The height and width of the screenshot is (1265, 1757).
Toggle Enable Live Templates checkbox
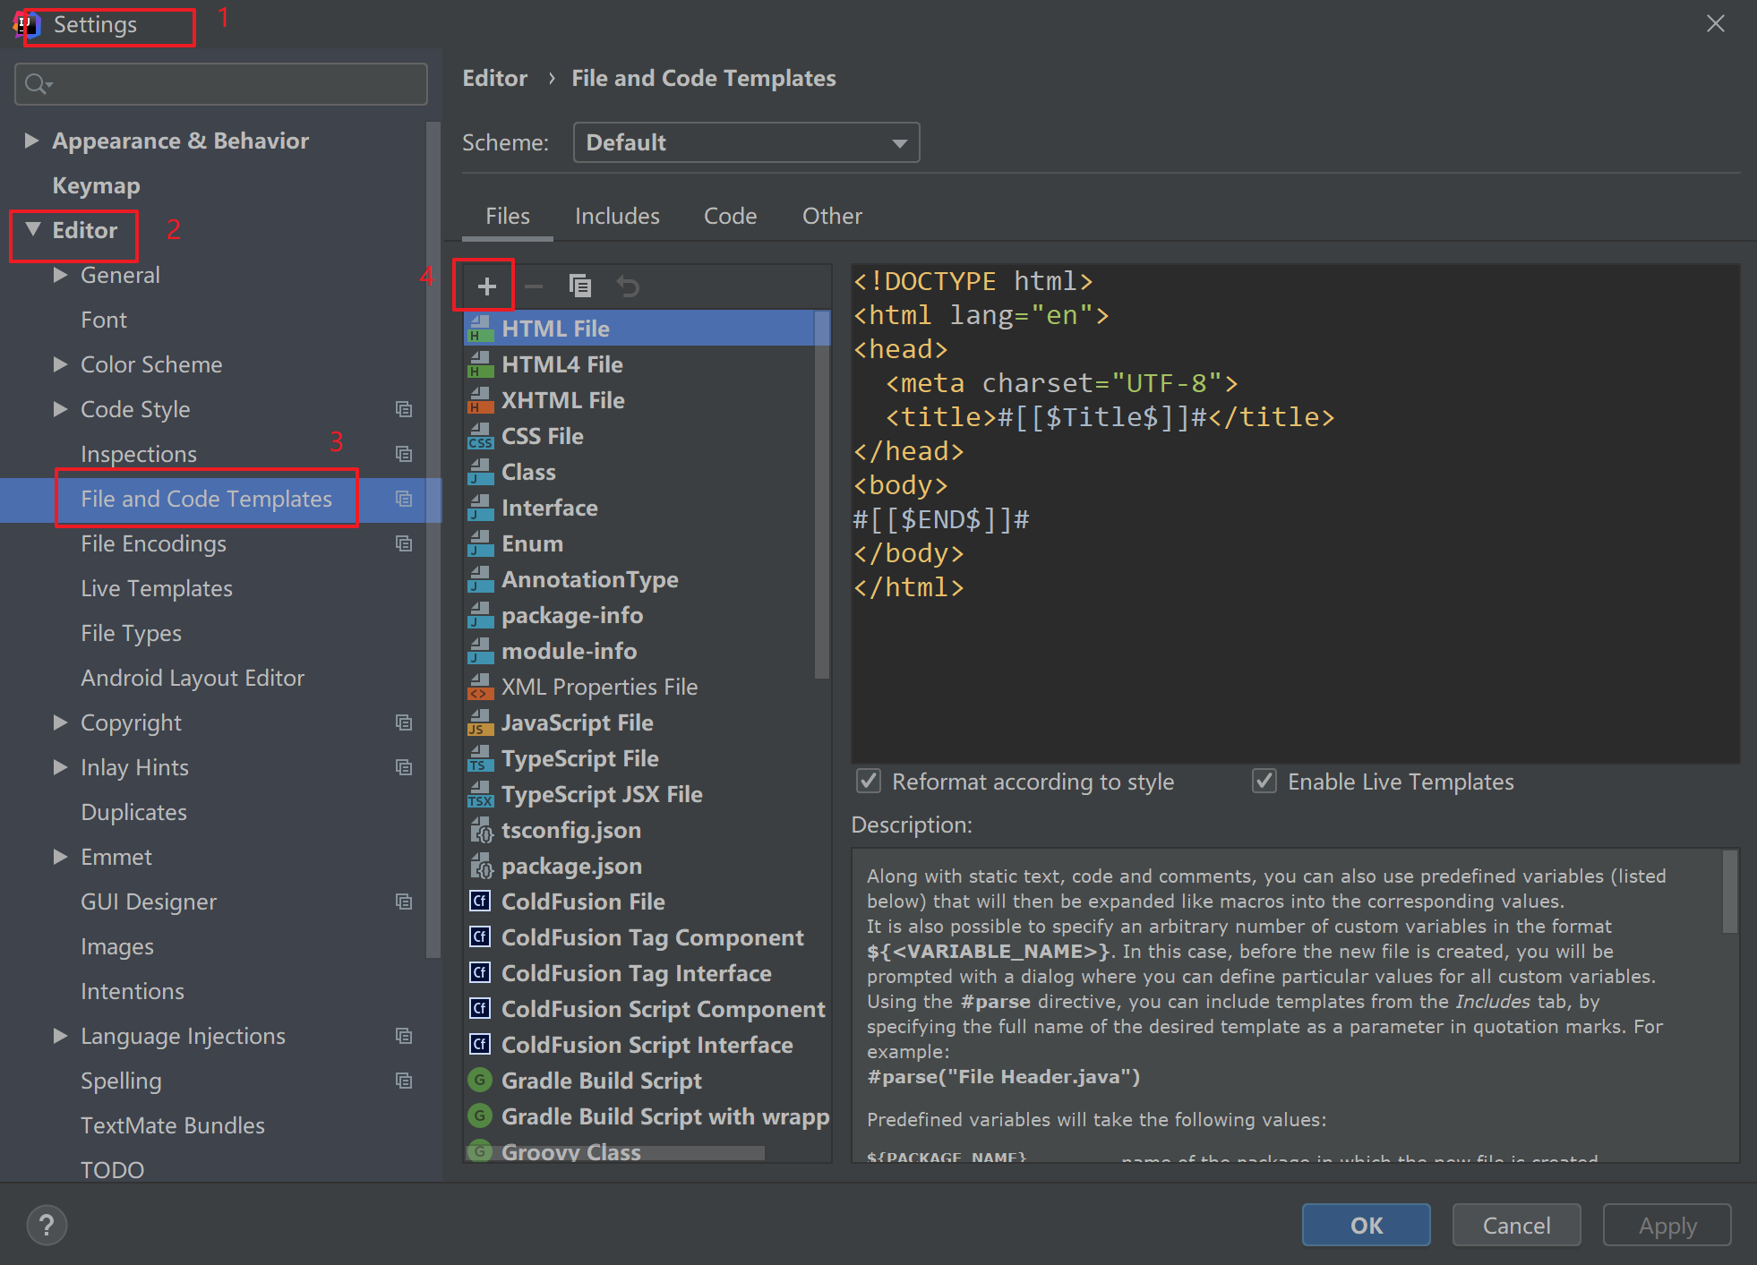(1262, 781)
